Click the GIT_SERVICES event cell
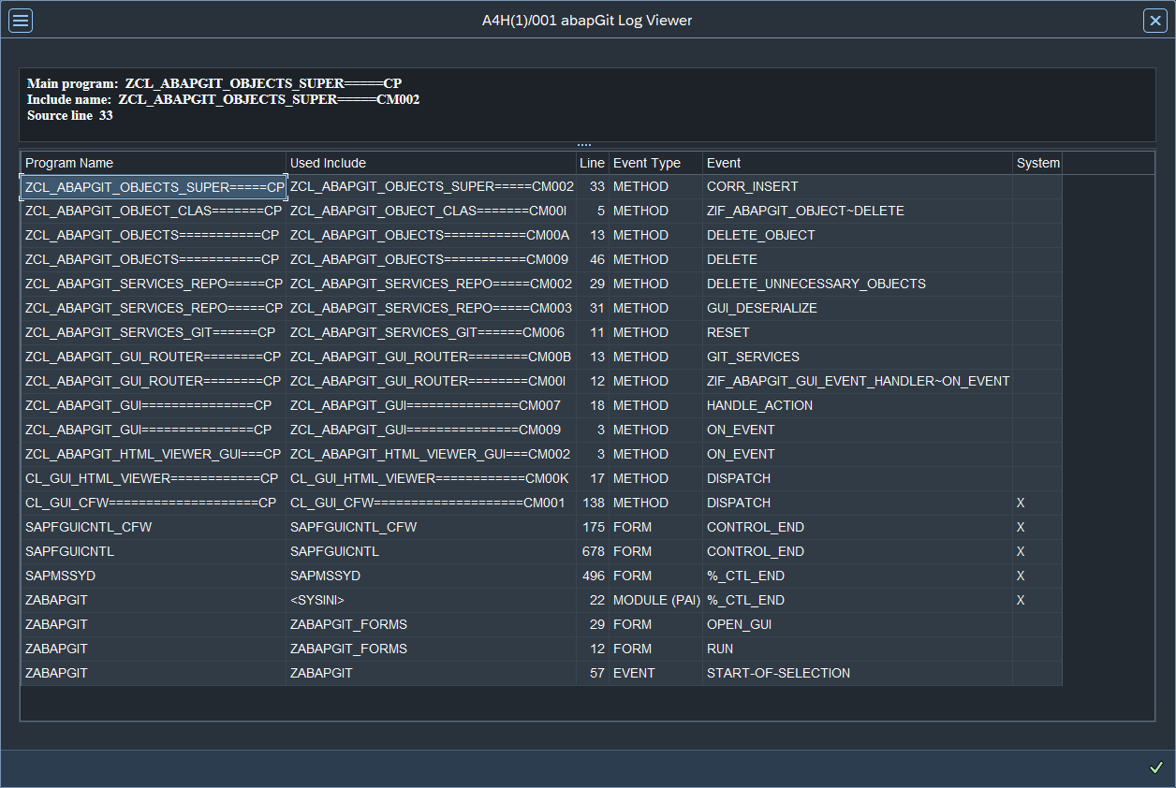Image resolution: width=1176 pixels, height=788 pixels. 858,357
